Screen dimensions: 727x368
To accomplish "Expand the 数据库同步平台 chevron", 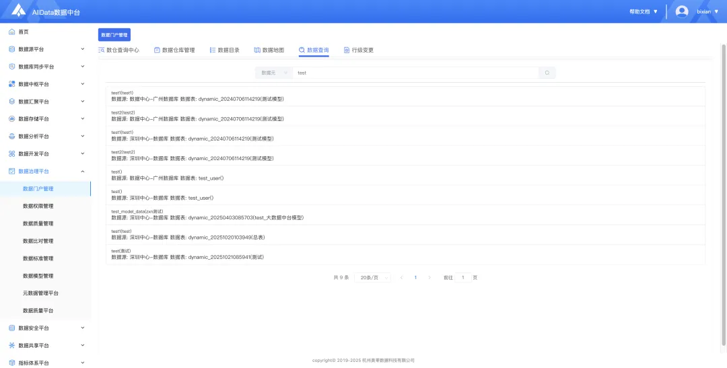I will [x=83, y=67].
